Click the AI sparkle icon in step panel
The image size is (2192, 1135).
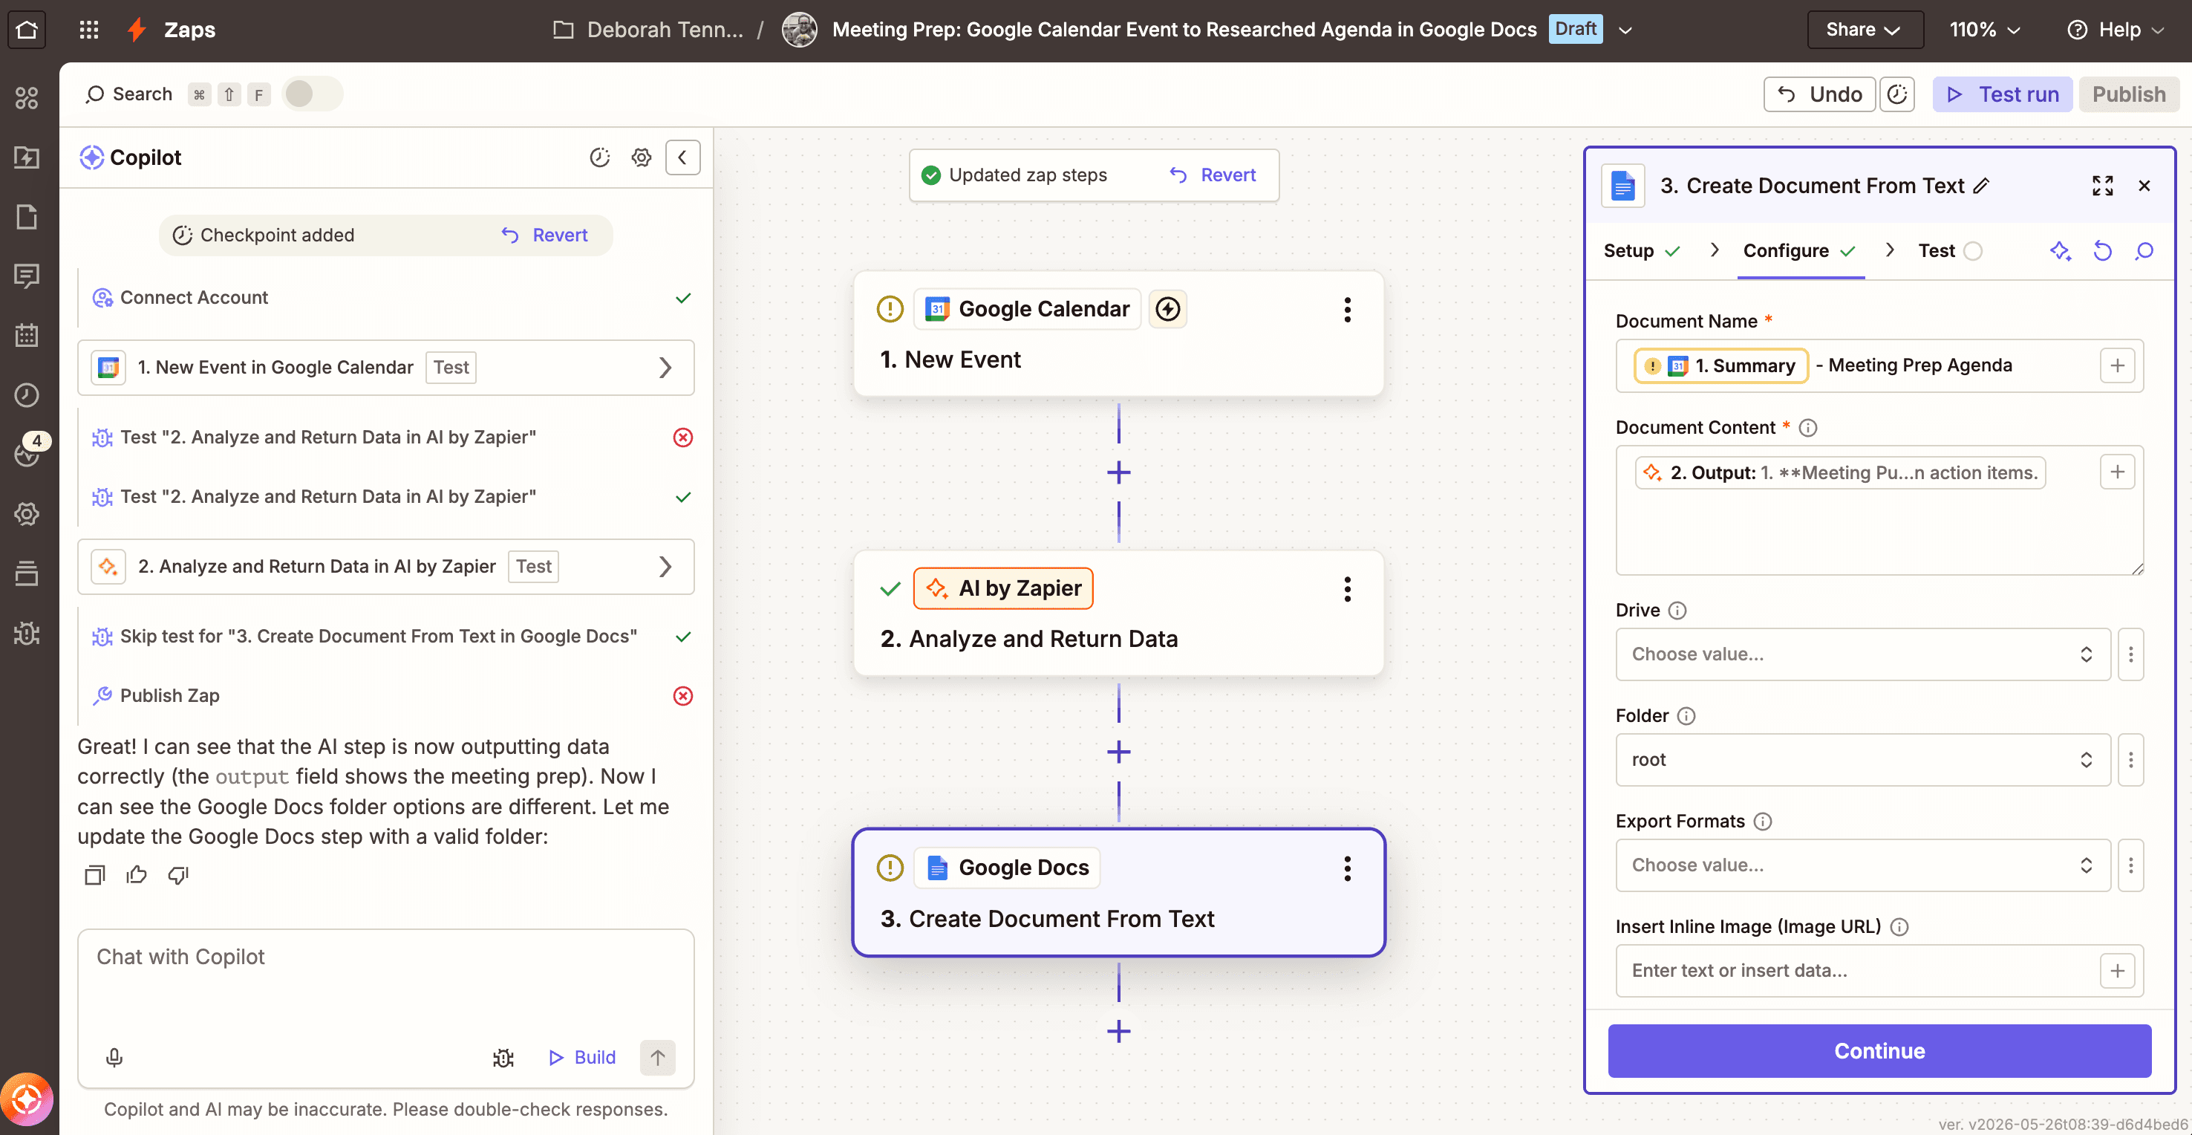(x=2059, y=250)
